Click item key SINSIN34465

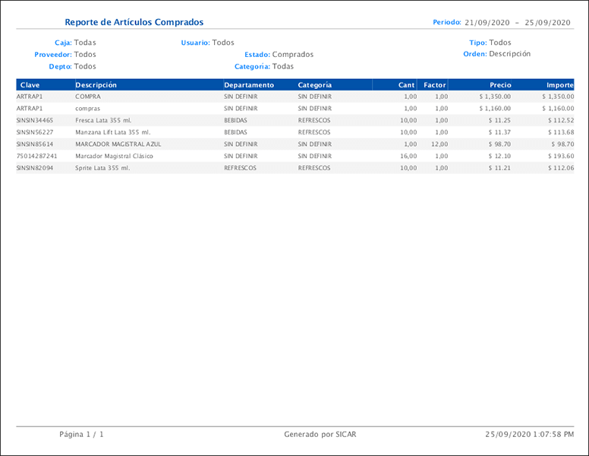(35, 120)
